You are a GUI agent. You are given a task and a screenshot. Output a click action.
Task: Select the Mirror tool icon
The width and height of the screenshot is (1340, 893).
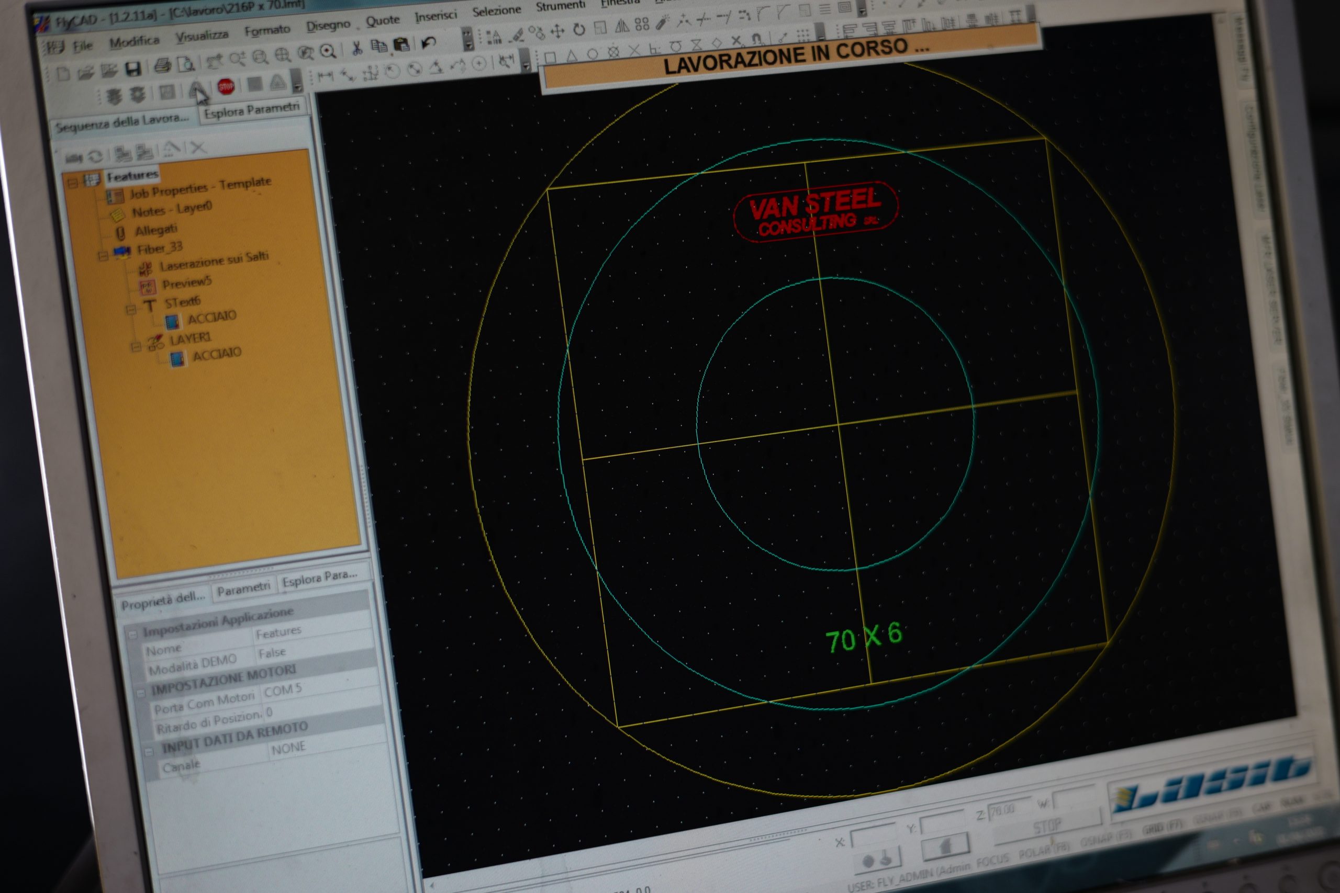622,26
